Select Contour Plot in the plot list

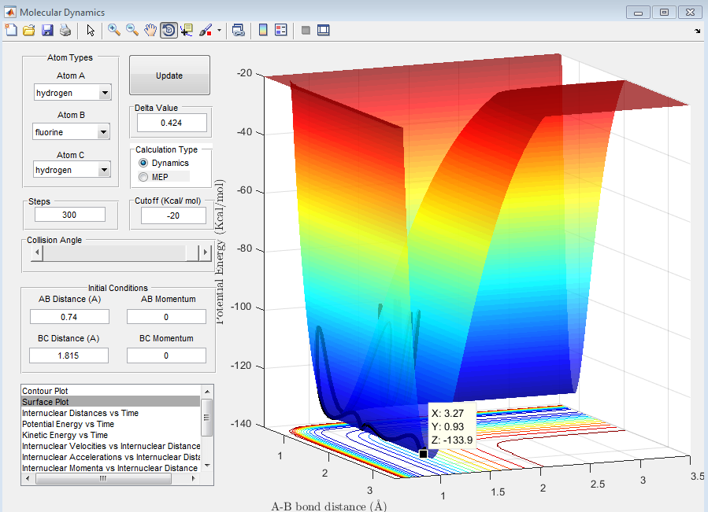[45, 391]
